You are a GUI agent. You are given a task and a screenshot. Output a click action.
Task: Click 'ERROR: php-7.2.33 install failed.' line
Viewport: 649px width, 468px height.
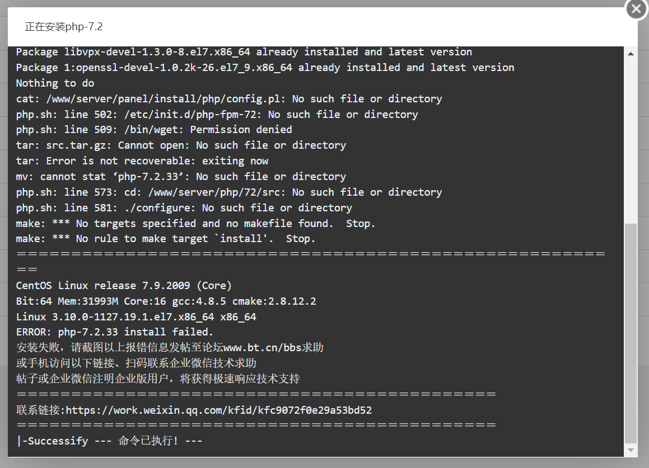click(x=115, y=332)
